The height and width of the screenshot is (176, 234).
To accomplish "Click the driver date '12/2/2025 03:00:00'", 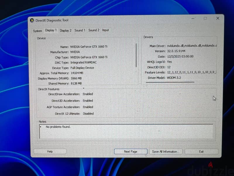I will click(180, 56).
